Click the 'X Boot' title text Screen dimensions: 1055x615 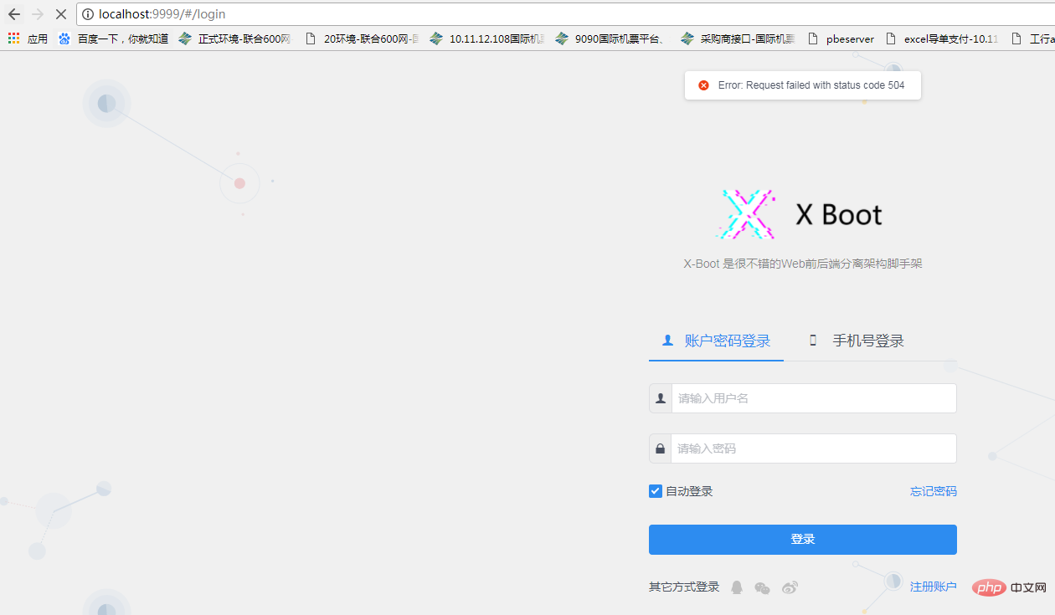(x=839, y=215)
